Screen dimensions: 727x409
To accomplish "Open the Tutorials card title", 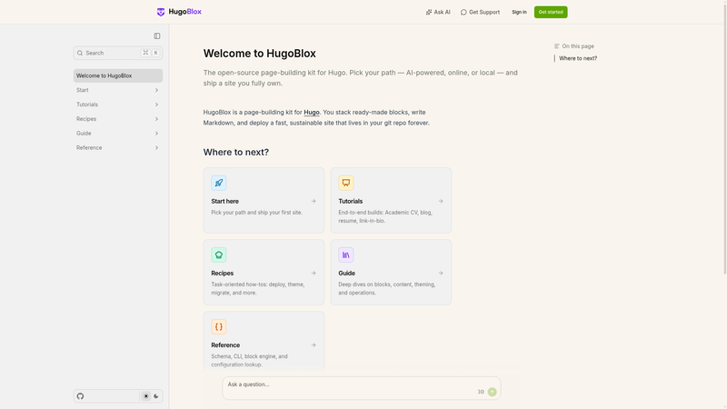I will click(x=351, y=201).
